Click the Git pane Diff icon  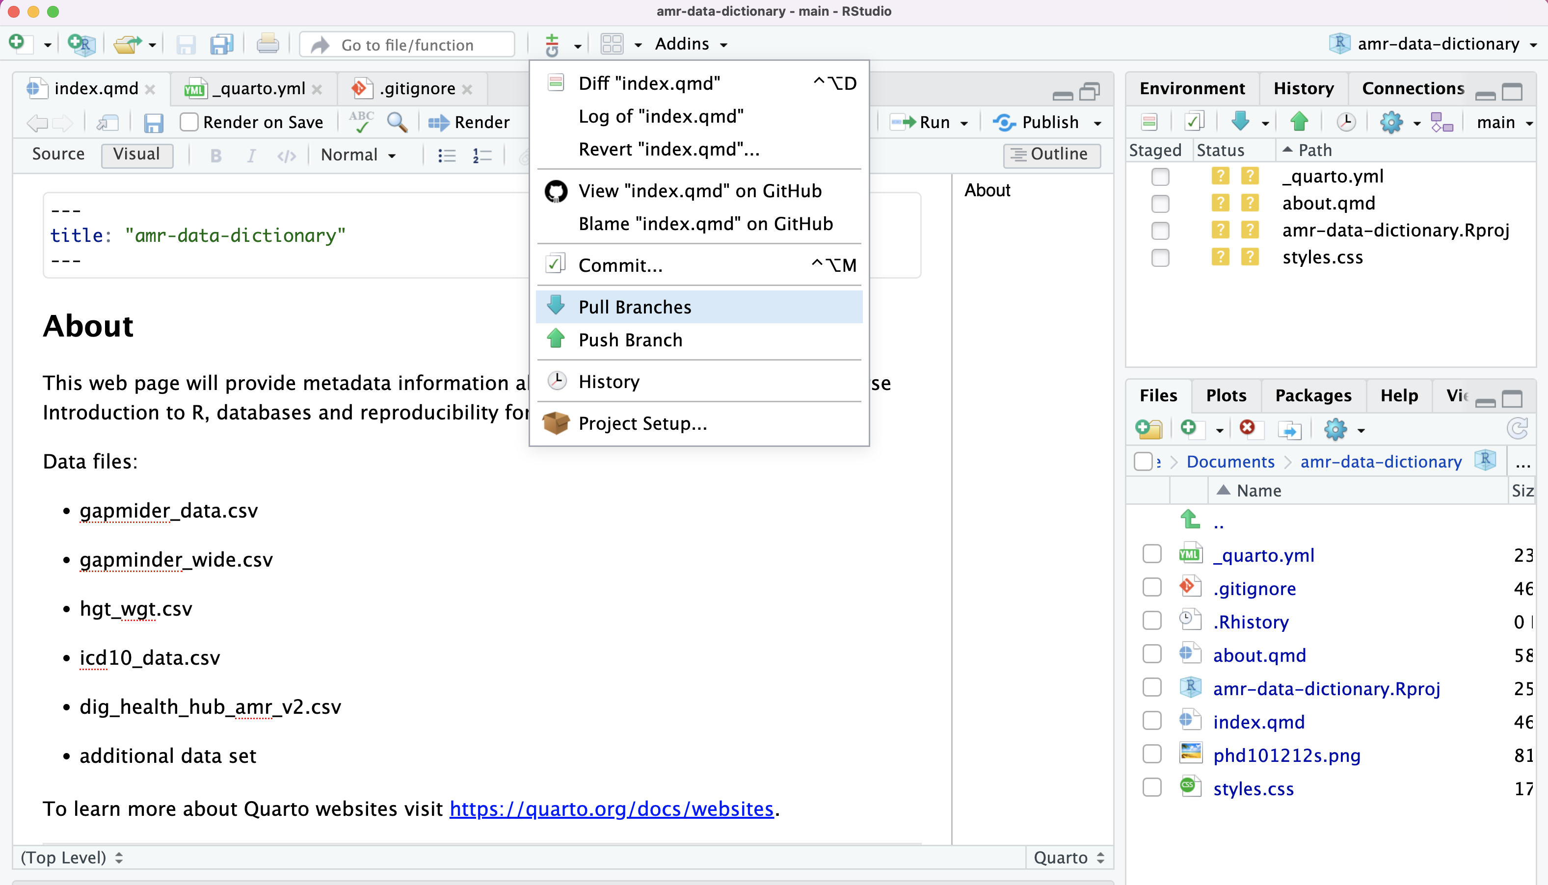tap(1149, 122)
